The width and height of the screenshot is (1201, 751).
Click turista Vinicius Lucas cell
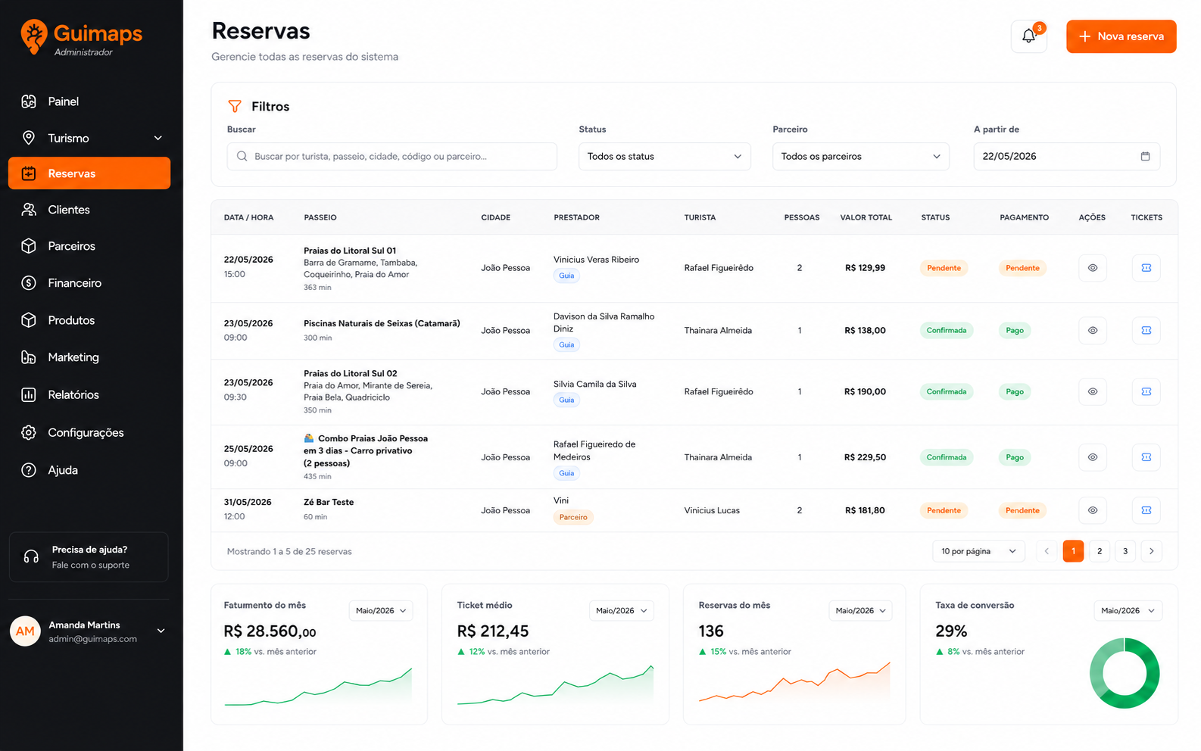click(712, 510)
